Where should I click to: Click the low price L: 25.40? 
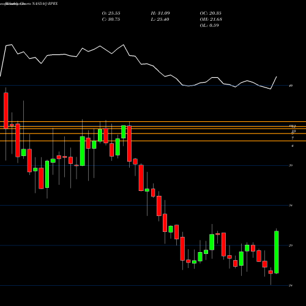(160, 20)
